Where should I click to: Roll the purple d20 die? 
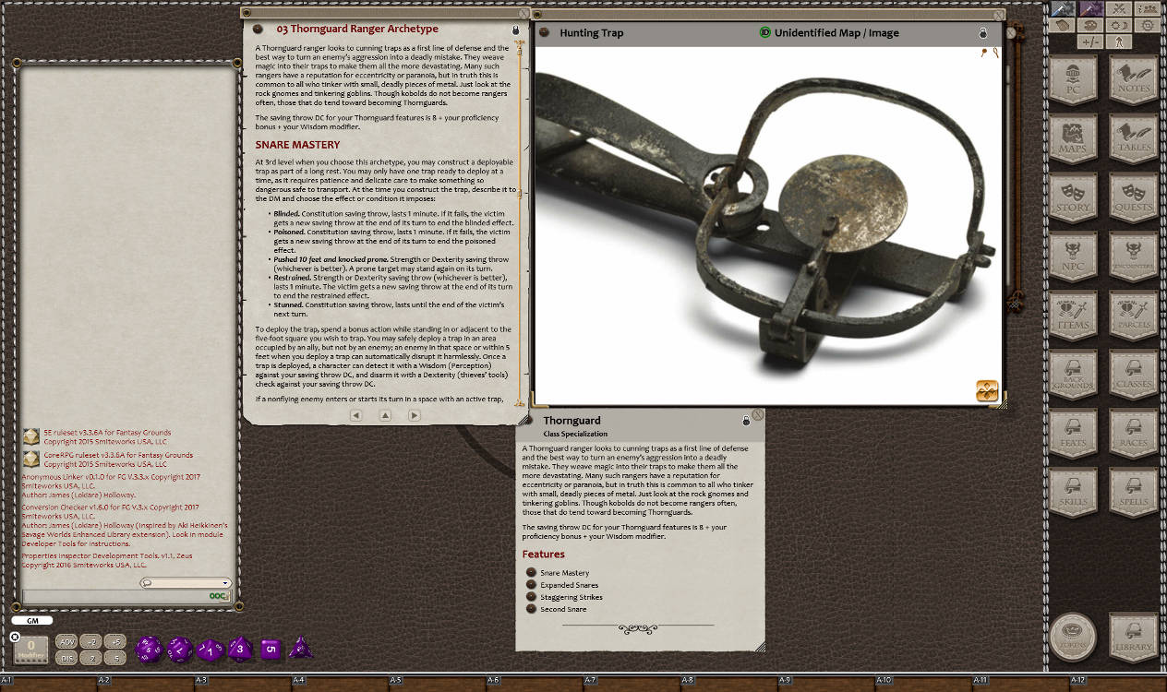pos(148,649)
